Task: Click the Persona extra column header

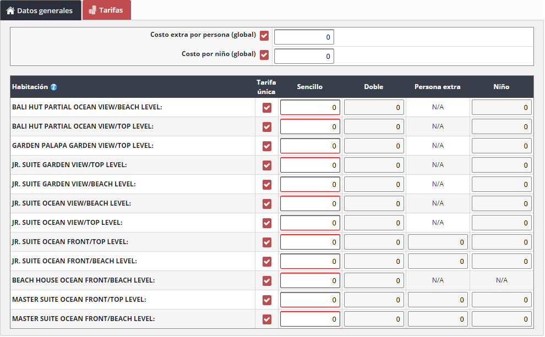Action: pos(438,87)
